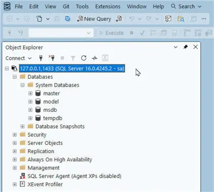The height and width of the screenshot is (192, 214).
Task: Click the Activity Monitor pulse icon in Object Explorer
Action: click(x=95, y=58)
